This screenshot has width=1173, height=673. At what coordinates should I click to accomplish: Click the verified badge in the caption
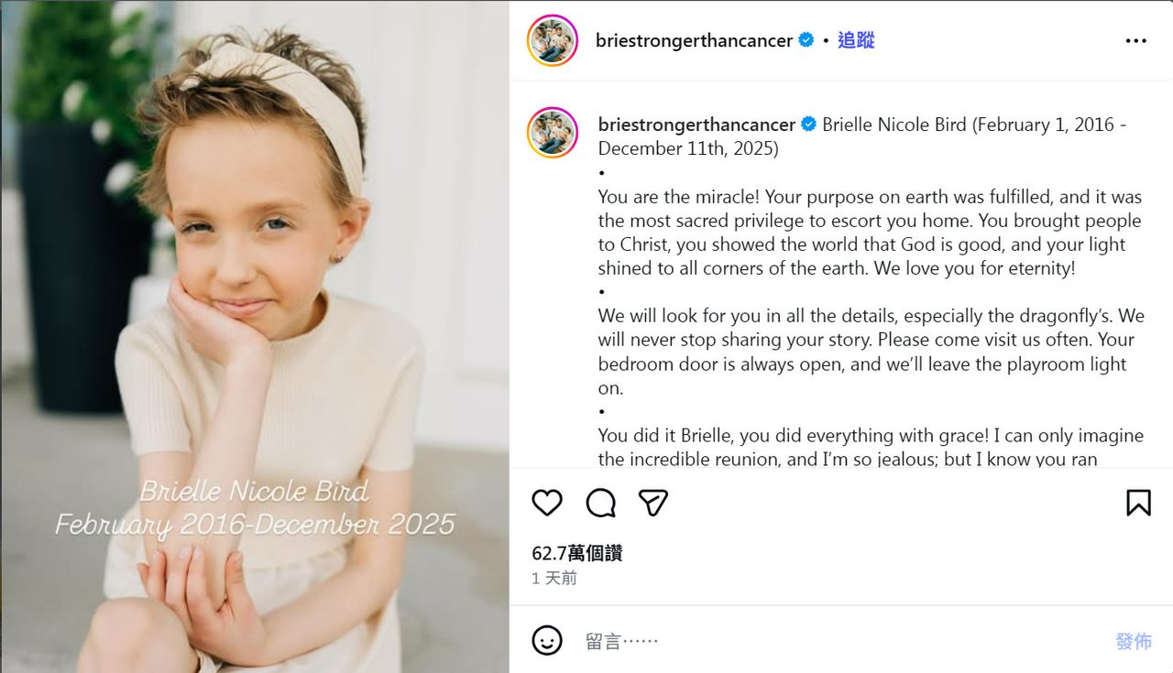(809, 125)
